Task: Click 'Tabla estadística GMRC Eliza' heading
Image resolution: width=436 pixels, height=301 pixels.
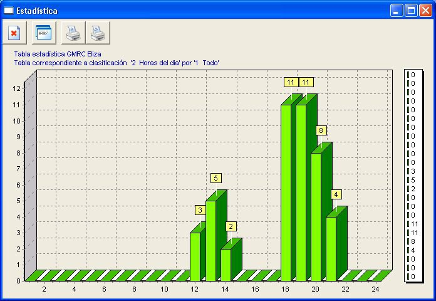Action: [58, 54]
